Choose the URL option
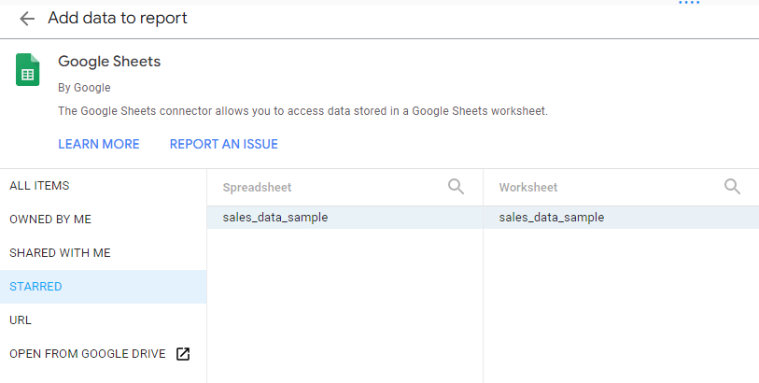The height and width of the screenshot is (383, 759). [21, 320]
